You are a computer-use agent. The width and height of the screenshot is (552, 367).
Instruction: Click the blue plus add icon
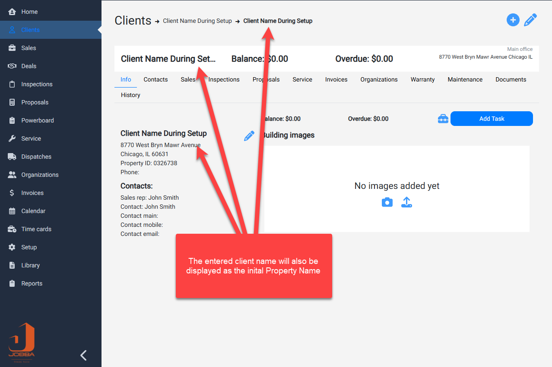[x=513, y=20]
